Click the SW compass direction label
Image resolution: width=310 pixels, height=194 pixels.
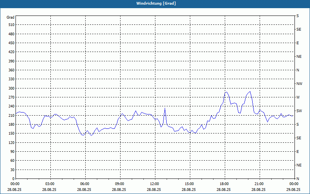(299, 111)
